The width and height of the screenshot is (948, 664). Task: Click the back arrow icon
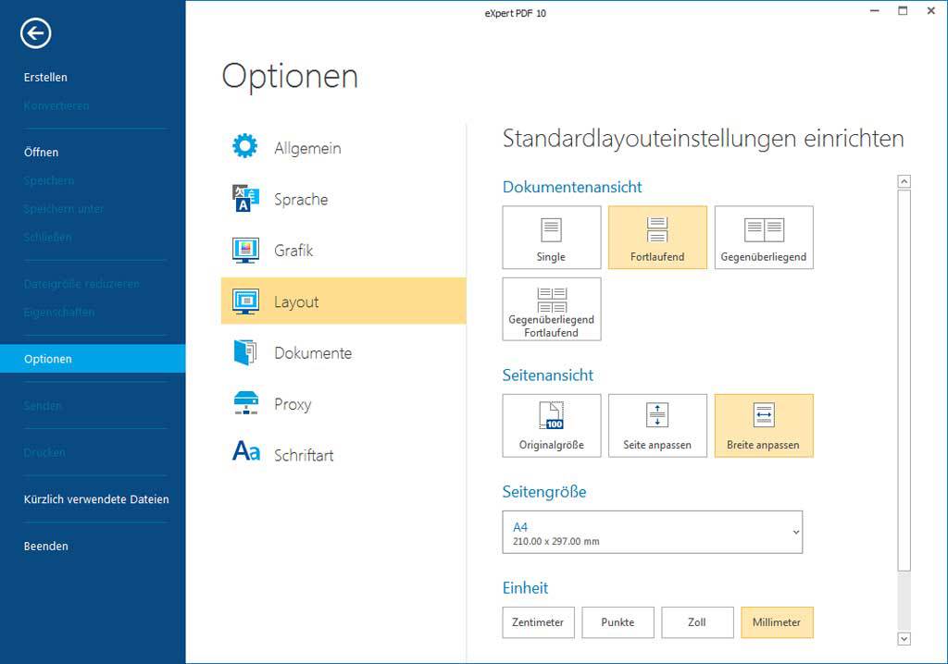[x=35, y=34]
